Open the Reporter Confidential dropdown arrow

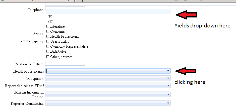[x=168, y=103]
